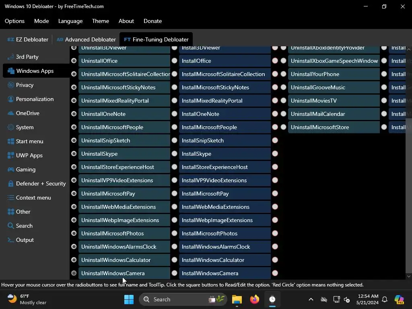Open the OneDrive cloud icon

pyautogui.click(x=11, y=113)
